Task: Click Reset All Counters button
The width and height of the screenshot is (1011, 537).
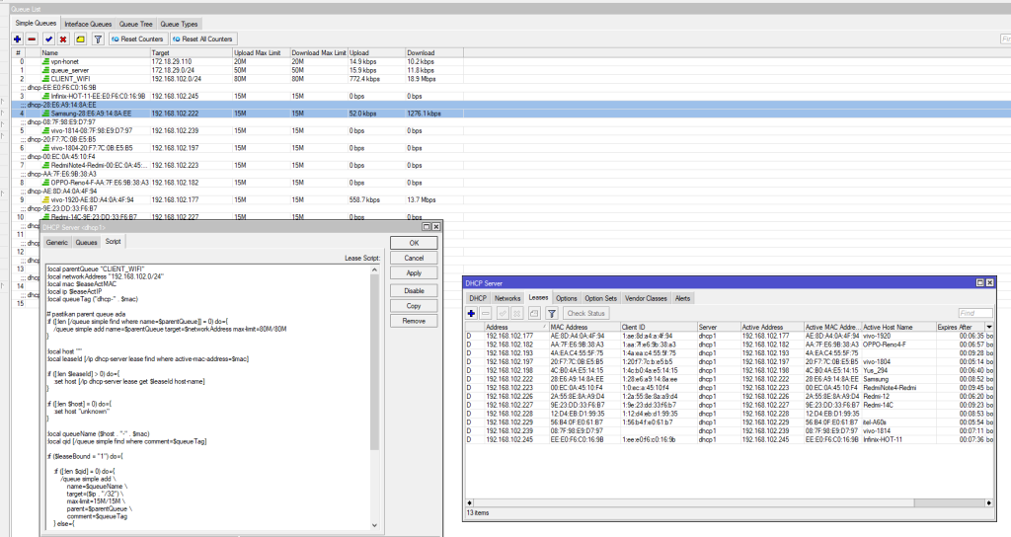Action: coord(203,39)
